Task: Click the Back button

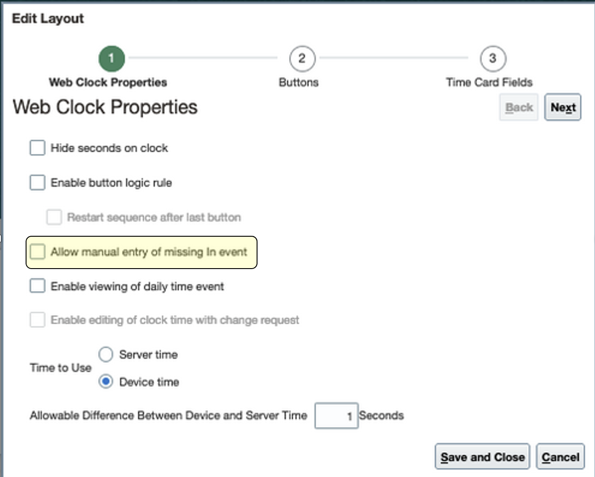Action: click(519, 107)
